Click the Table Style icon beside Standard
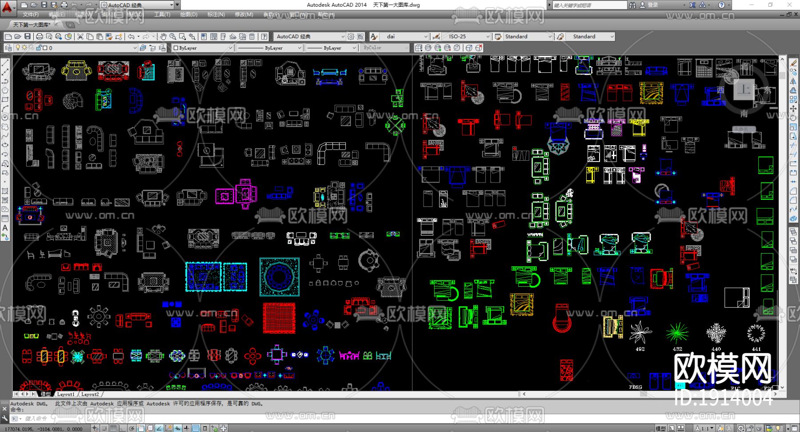Image resolution: width=800 pixels, height=432 pixels. click(498, 36)
